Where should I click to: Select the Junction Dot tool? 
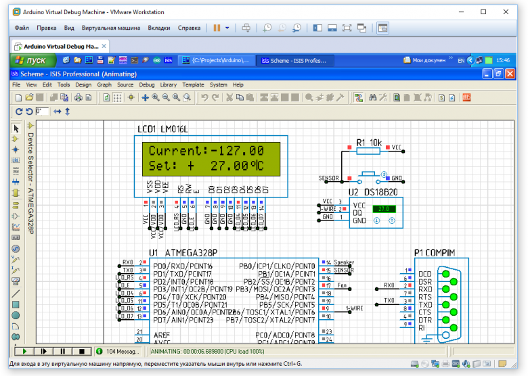[16, 149]
